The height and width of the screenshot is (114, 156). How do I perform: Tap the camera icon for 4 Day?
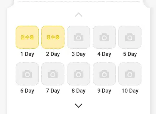[x=104, y=37]
